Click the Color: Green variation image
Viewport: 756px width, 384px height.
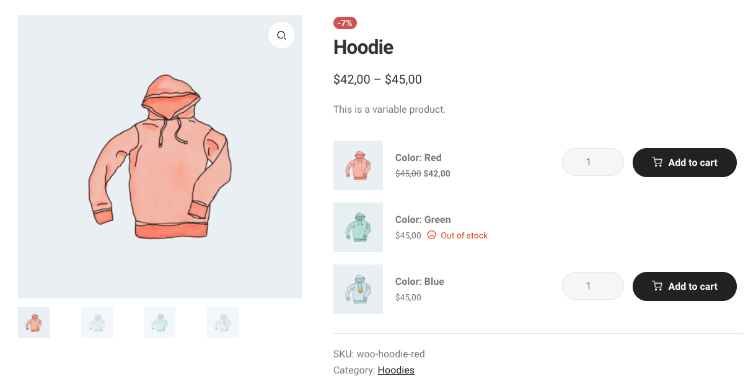358,227
